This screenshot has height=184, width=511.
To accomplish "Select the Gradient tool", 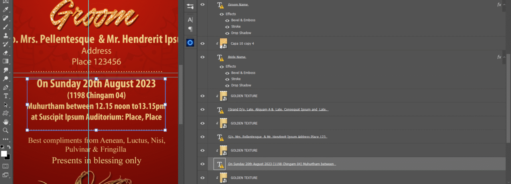I will [6, 61].
